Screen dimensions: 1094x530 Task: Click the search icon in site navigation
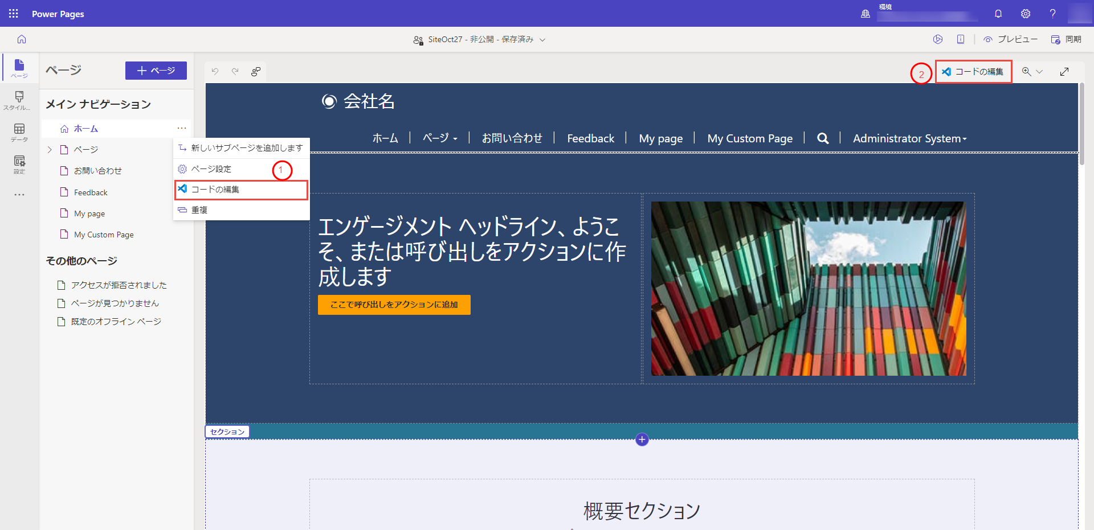coord(823,138)
